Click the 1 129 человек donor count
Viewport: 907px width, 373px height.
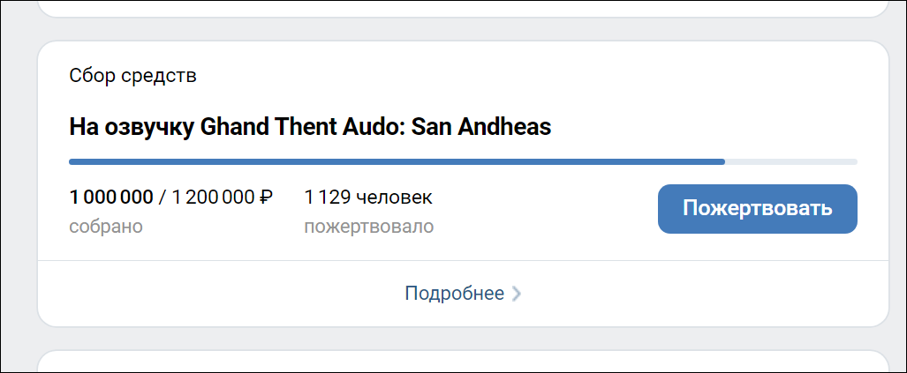coord(368,197)
